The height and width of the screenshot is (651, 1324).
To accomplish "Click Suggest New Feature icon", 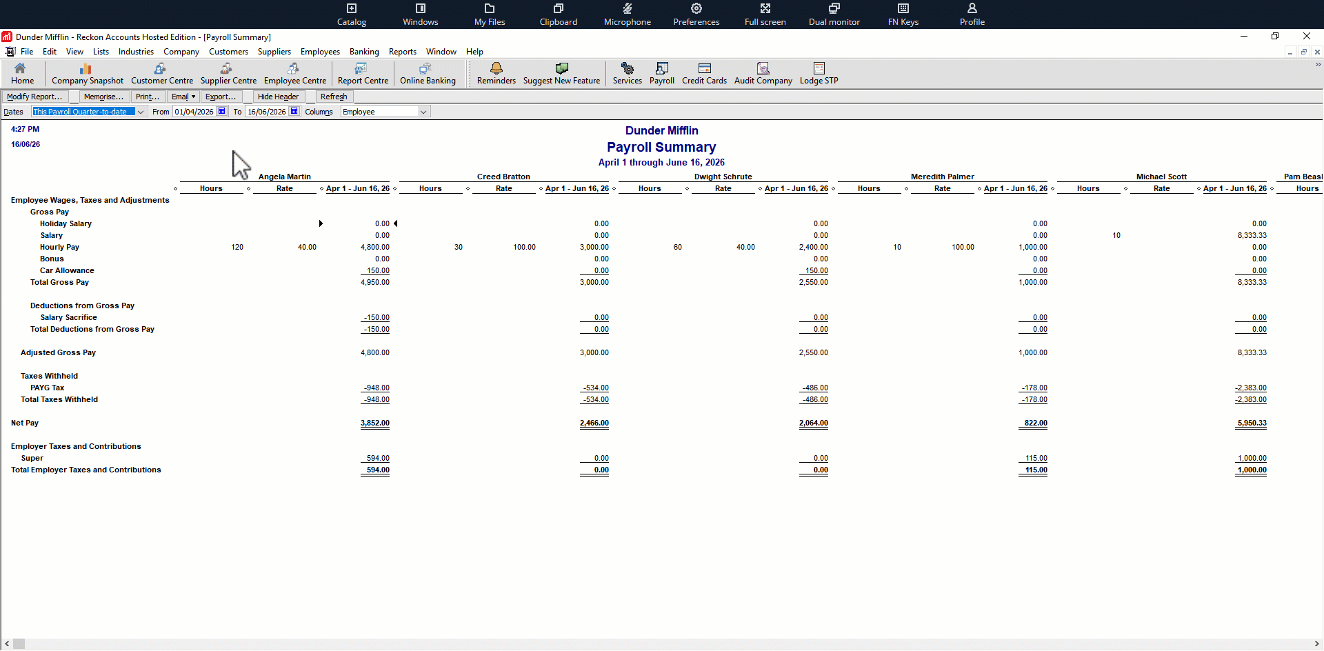I will point(561,74).
